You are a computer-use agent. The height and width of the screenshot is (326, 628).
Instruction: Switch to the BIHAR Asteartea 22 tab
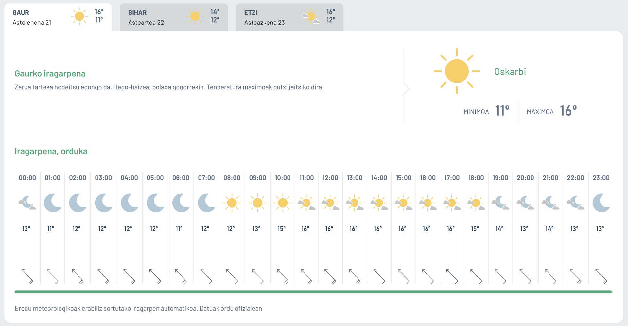[x=174, y=17]
